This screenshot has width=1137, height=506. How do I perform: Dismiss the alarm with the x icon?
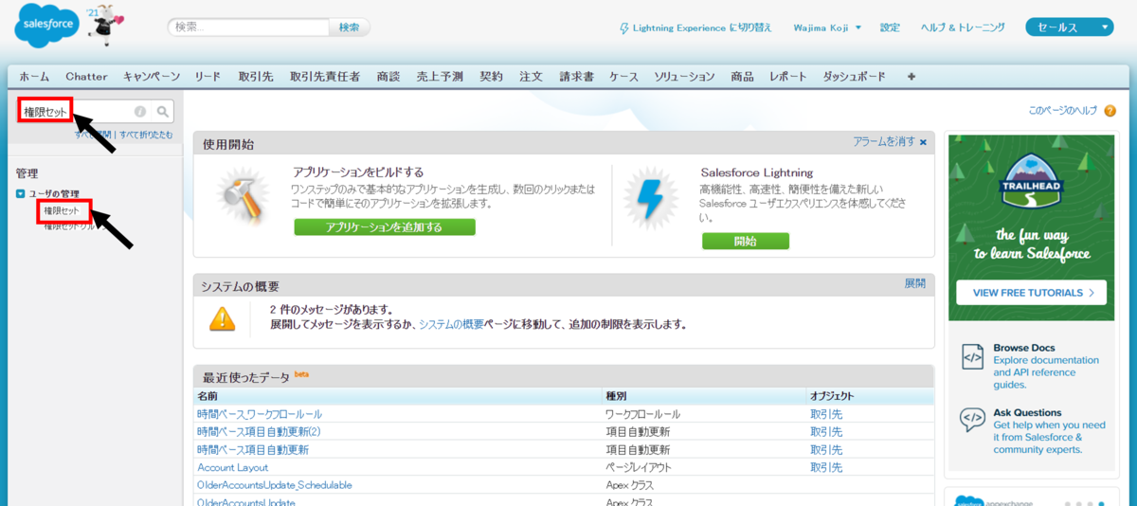923,142
